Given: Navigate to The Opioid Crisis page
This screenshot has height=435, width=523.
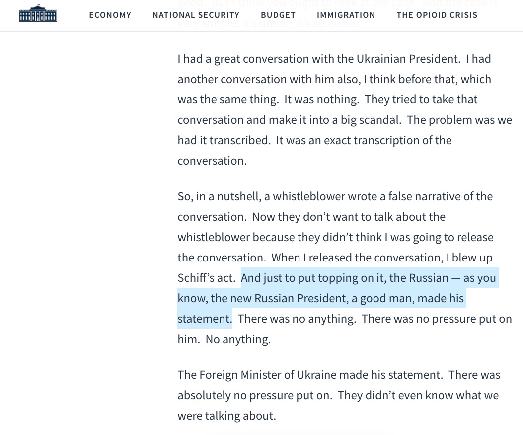Looking at the screenshot, I should tap(437, 15).
